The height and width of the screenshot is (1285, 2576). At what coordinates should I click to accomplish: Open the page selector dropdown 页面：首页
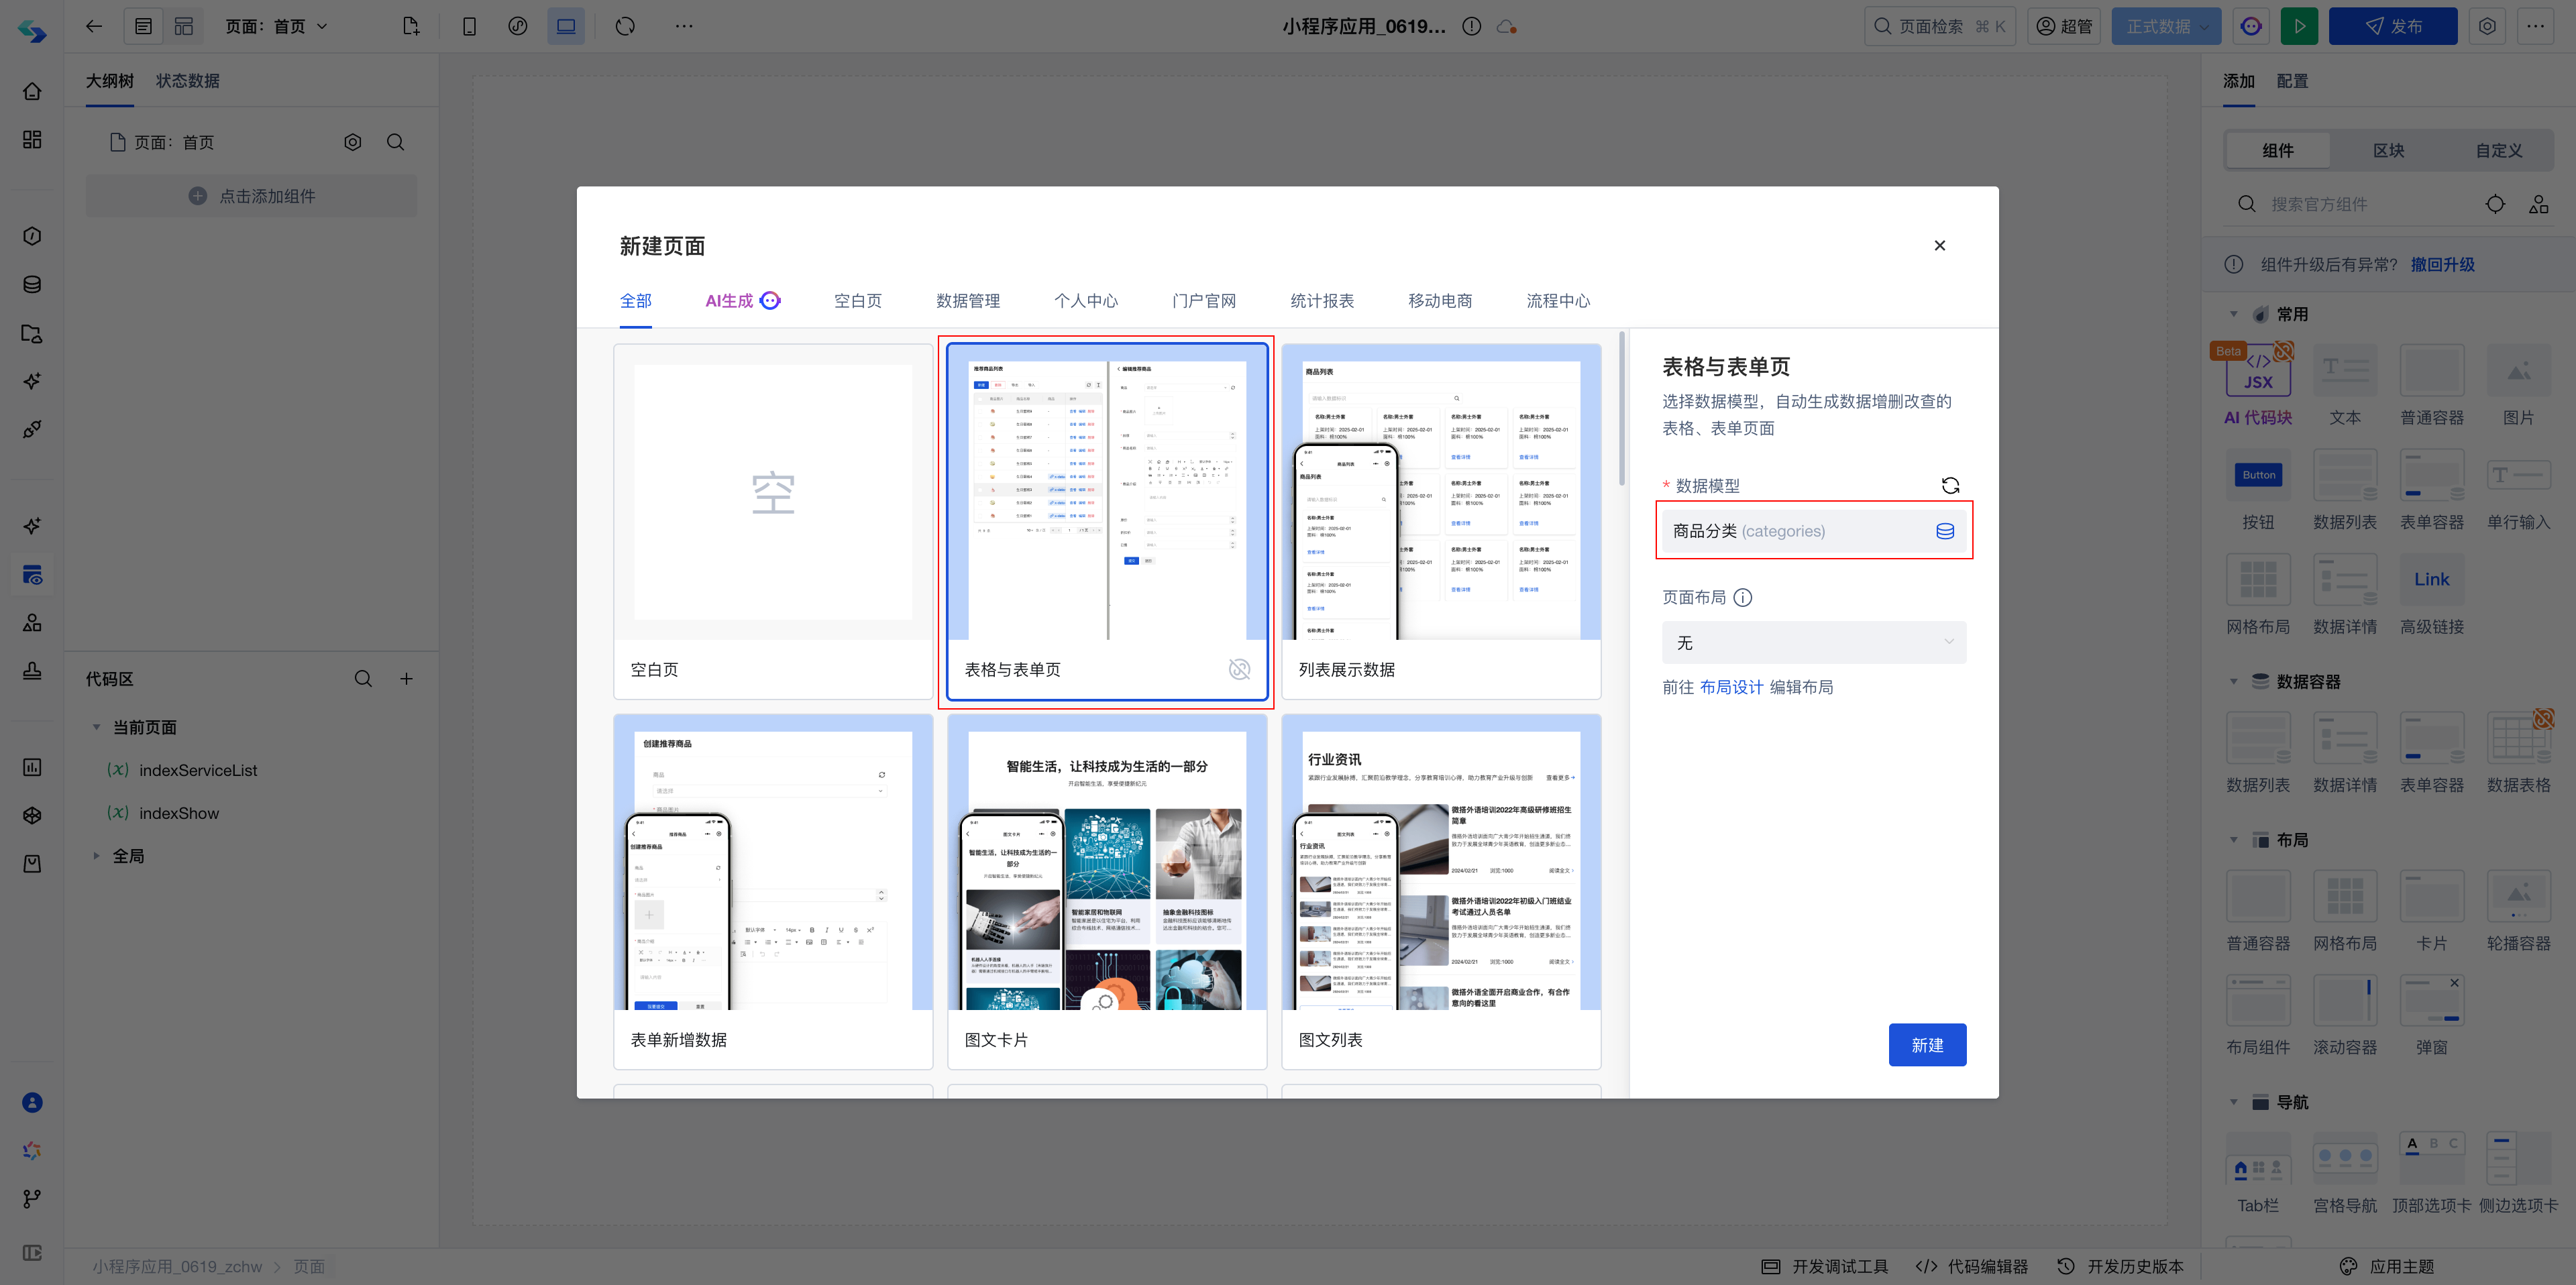(x=277, y=27)
